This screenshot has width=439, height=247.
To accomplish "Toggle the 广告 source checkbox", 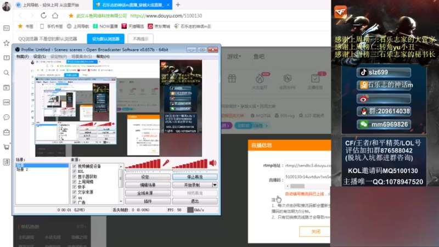I will 74,202.
